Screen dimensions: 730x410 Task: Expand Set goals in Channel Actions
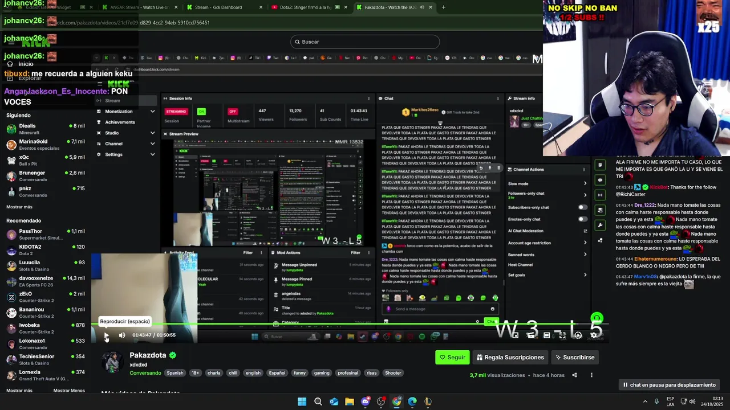tap(585, 275)
